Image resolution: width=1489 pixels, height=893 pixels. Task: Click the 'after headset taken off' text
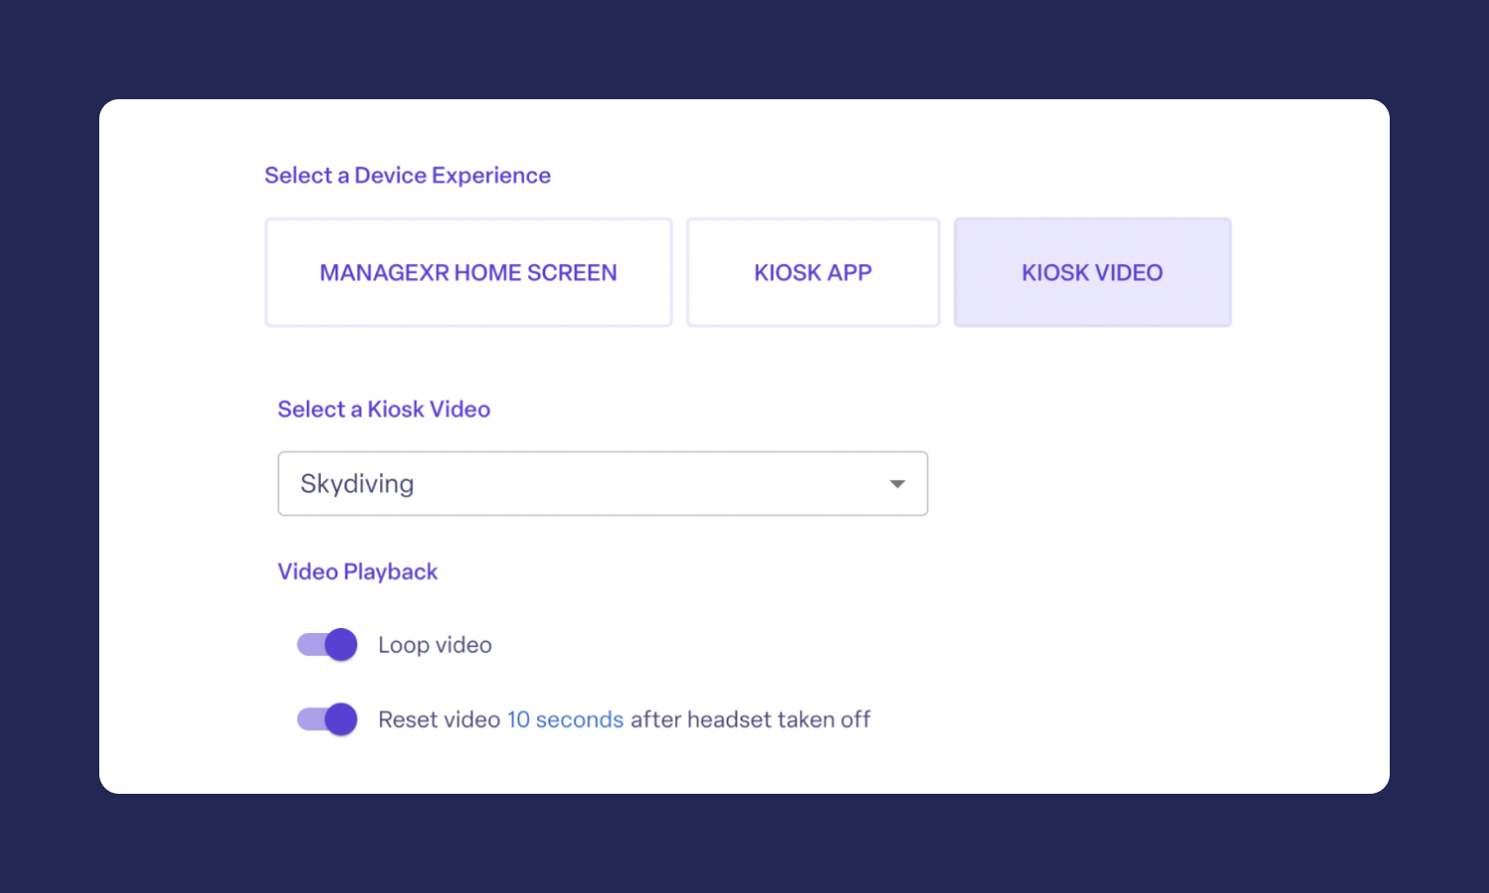(750, 719)
